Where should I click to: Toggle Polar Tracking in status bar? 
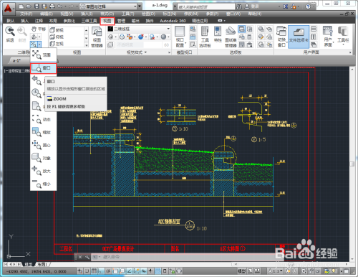click(108, 271)
